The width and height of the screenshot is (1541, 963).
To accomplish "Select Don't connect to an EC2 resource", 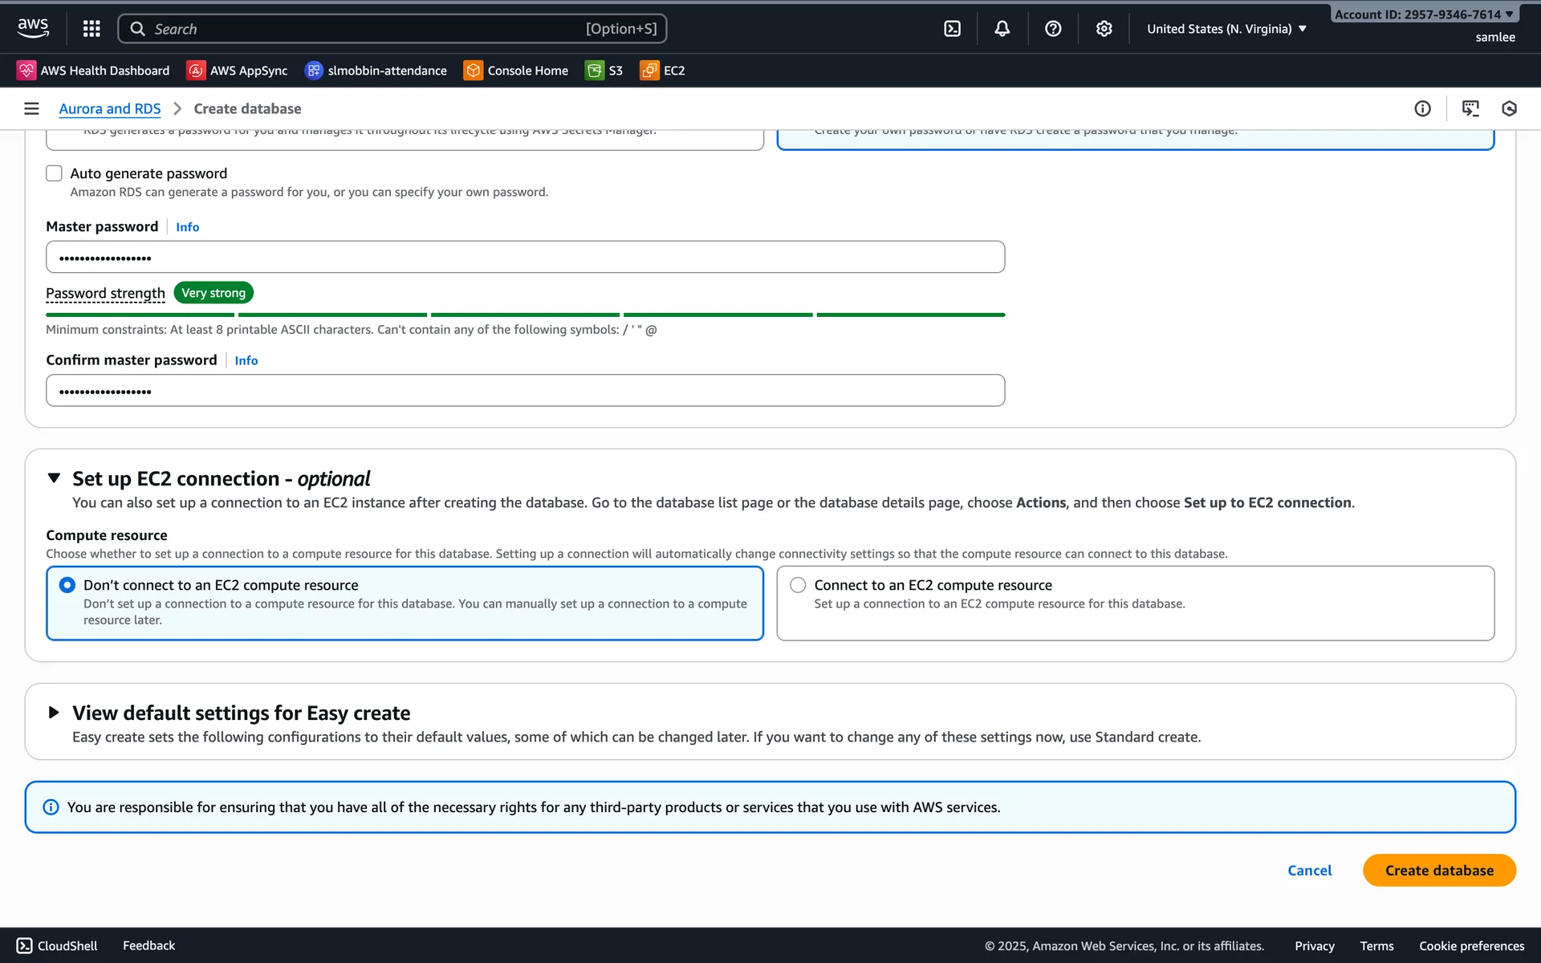I will (67, 585).
